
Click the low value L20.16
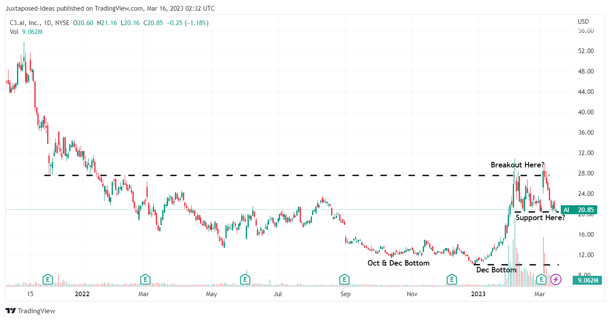tap(130, 23)
